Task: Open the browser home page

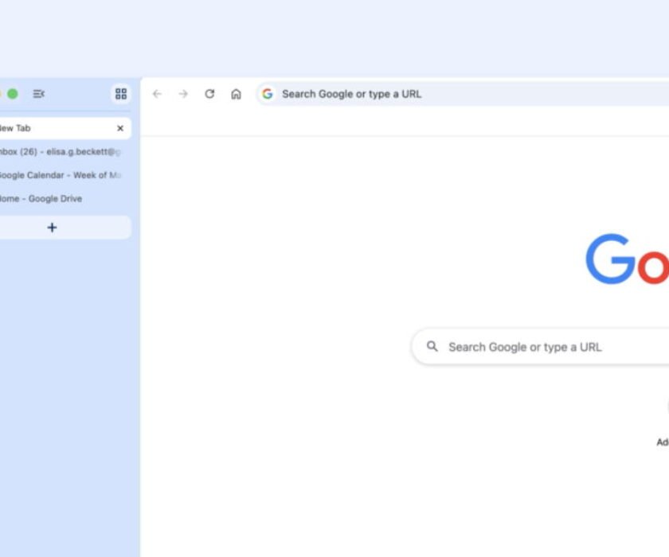Action: 235,93
